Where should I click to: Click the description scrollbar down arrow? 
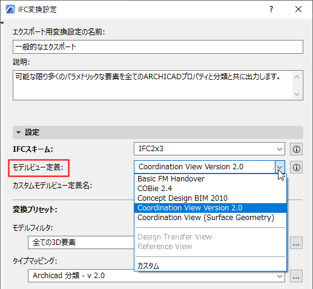coord(297,94)
